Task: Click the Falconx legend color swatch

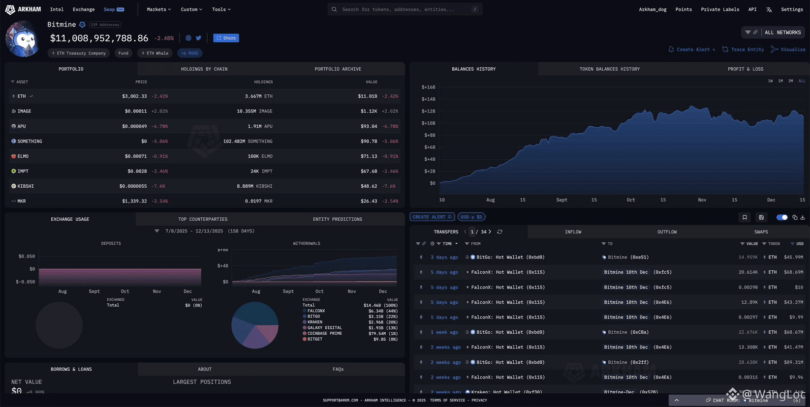Action: coord(305,311)
